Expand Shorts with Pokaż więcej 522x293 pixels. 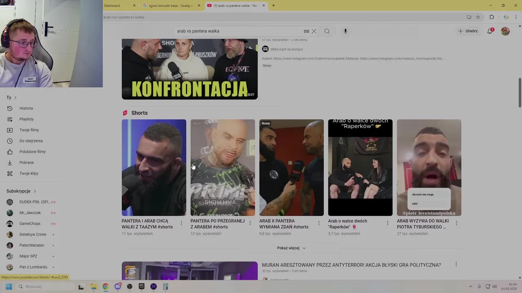pyautogui.click(x=291, y=248)
